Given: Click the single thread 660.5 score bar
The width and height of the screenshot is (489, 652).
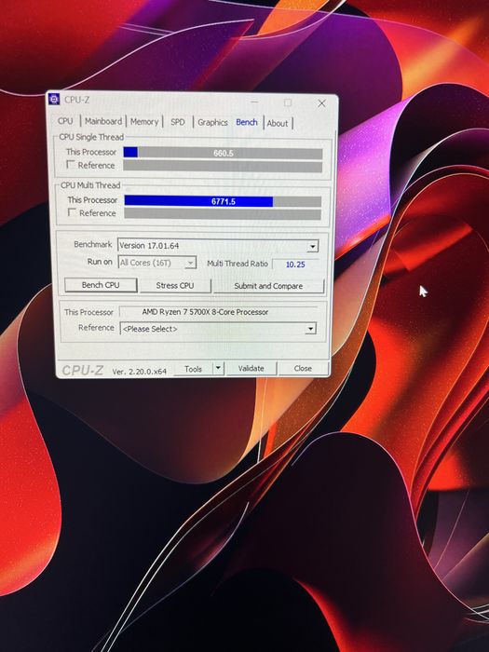Looking at the screenshot, I should pyautogui.click(x=223, y=153).
